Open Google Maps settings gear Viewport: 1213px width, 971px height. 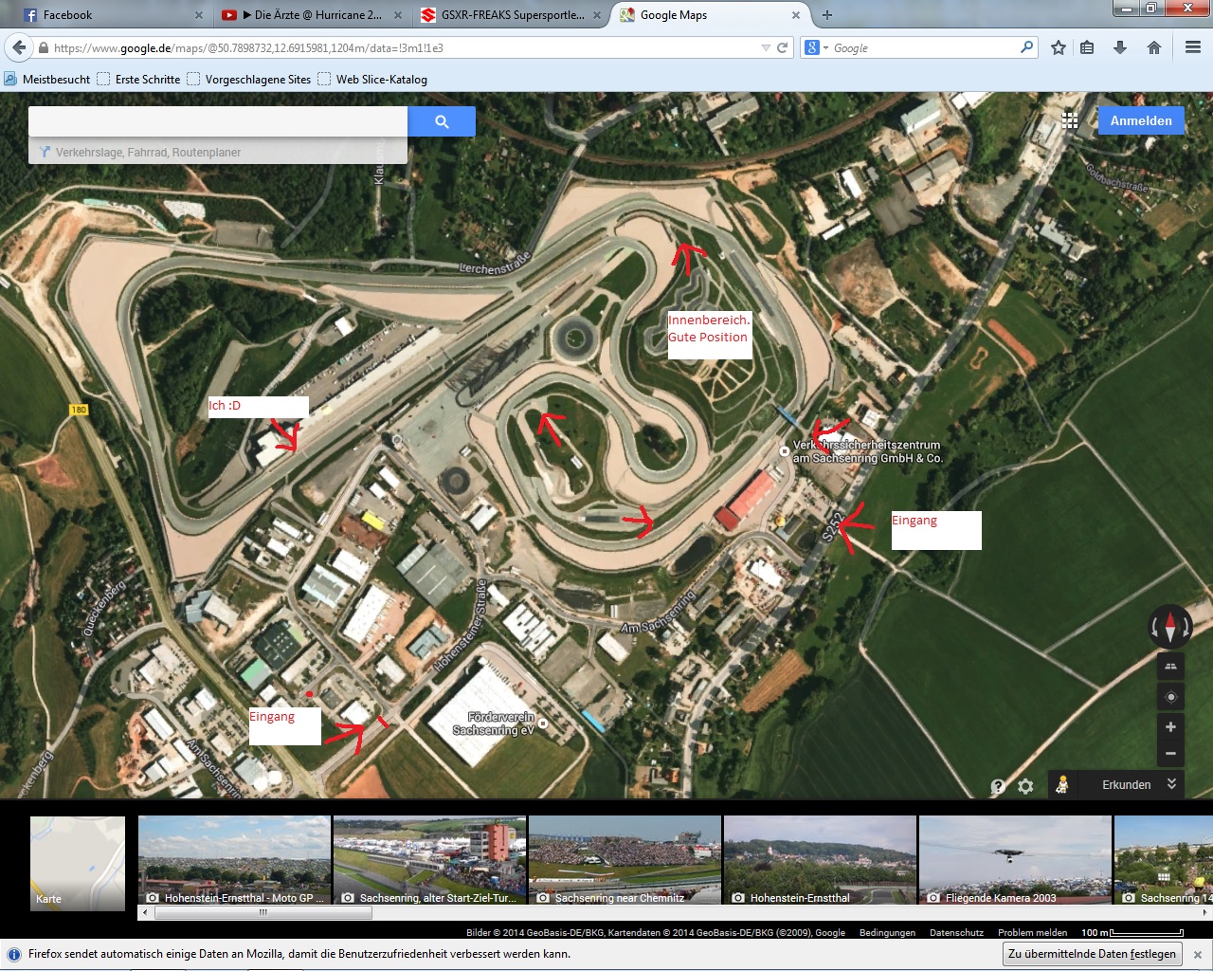pos(1025,786)
